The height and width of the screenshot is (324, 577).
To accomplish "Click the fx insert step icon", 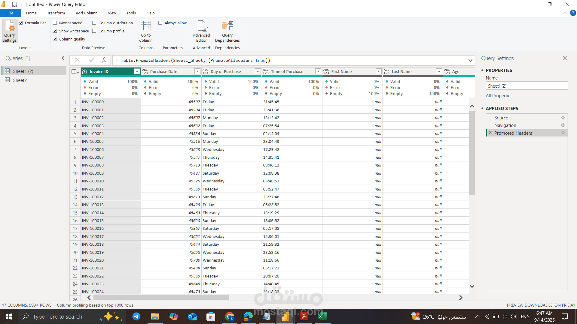I will point(104,60).
